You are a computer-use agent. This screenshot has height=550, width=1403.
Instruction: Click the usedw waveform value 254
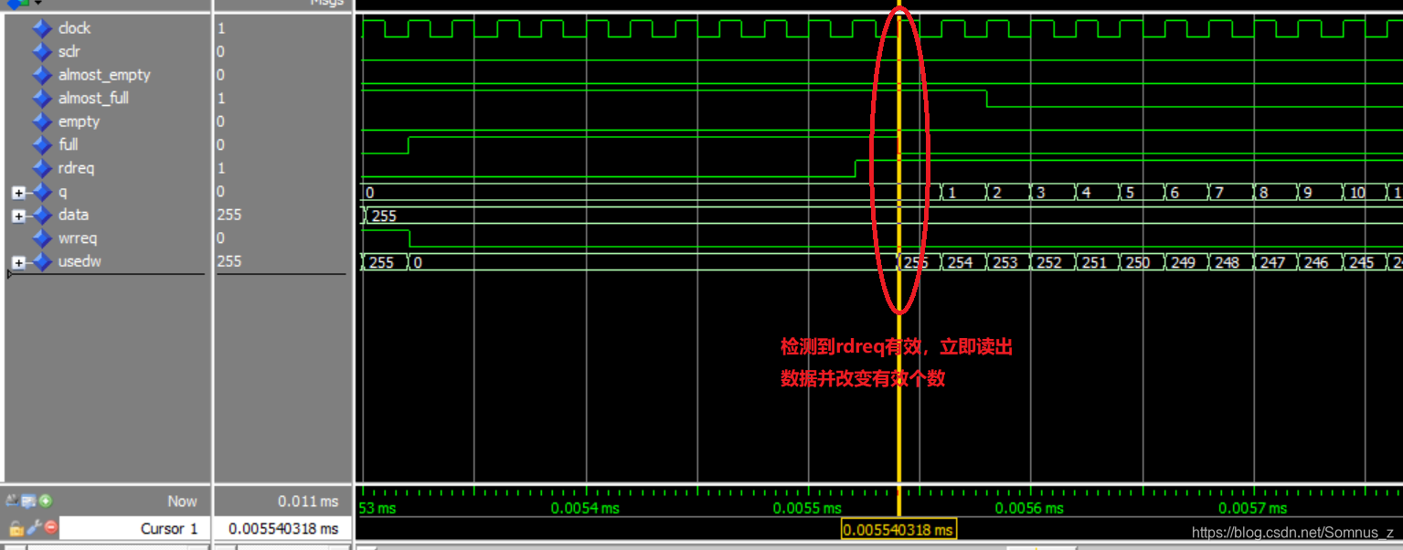click(x=960, y=262)
